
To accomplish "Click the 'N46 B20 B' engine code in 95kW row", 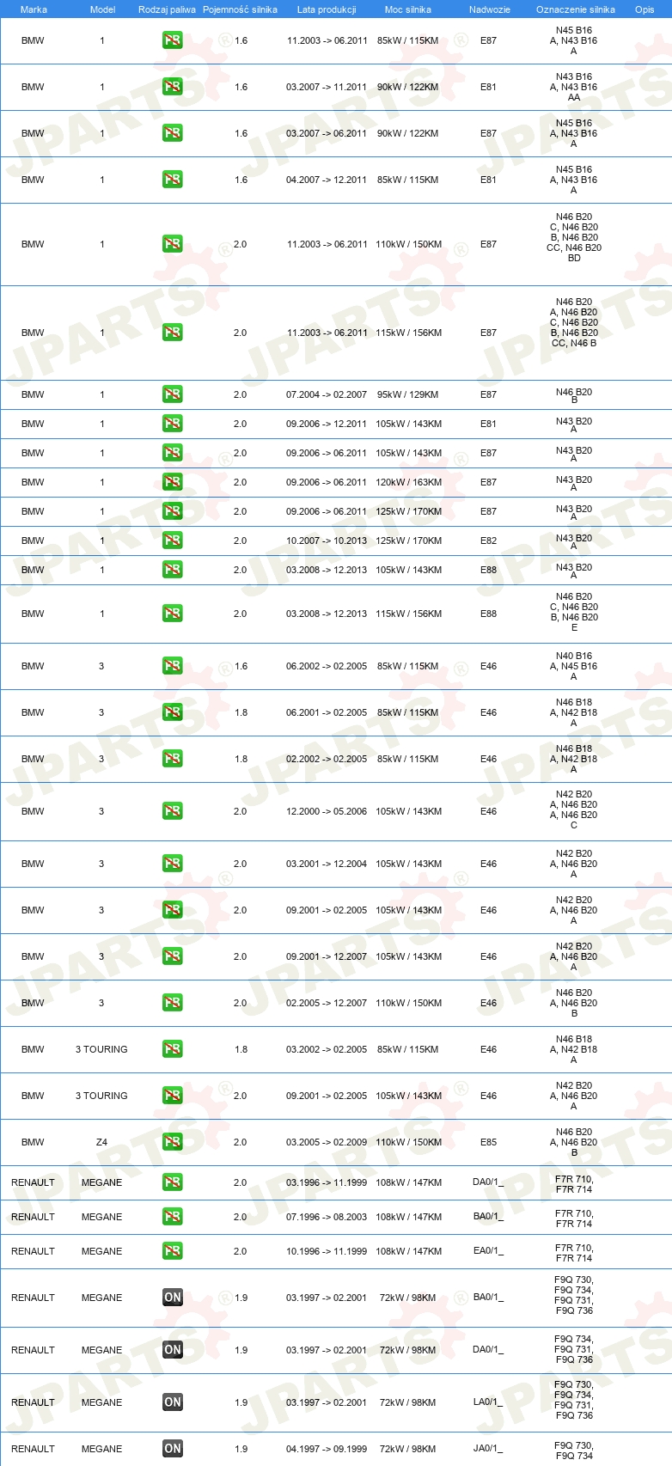I will click(x=574, y=395).
